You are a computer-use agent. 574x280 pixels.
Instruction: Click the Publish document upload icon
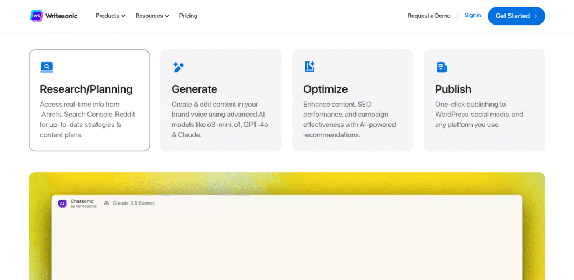coord(442,67)
